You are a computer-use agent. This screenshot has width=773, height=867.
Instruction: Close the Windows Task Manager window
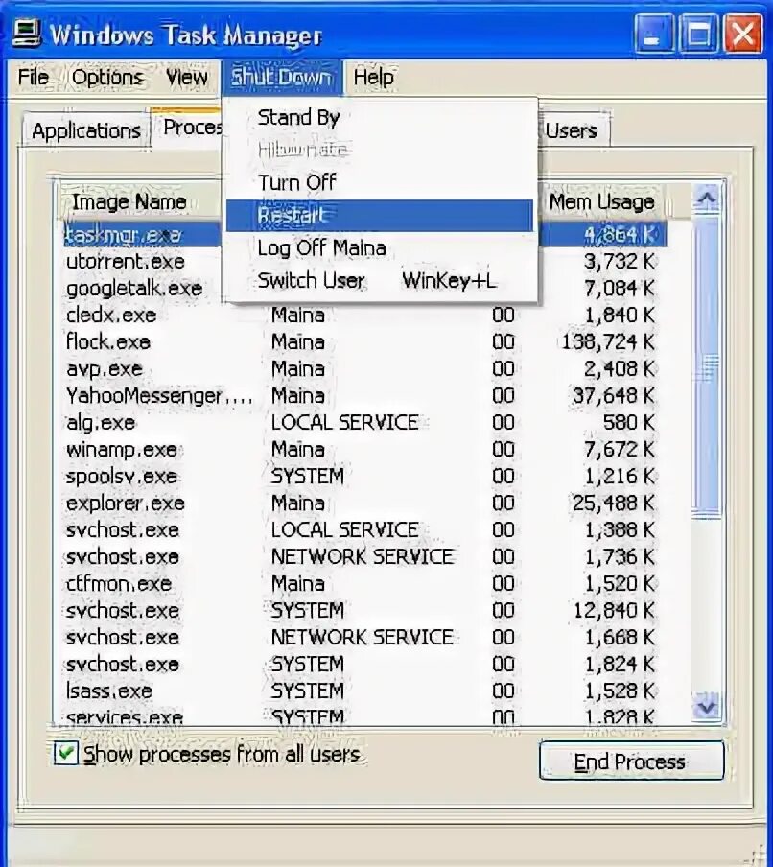click(742, 35)
